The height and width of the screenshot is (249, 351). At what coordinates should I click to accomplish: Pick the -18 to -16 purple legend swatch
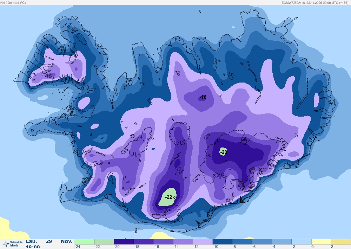[144, 242]
